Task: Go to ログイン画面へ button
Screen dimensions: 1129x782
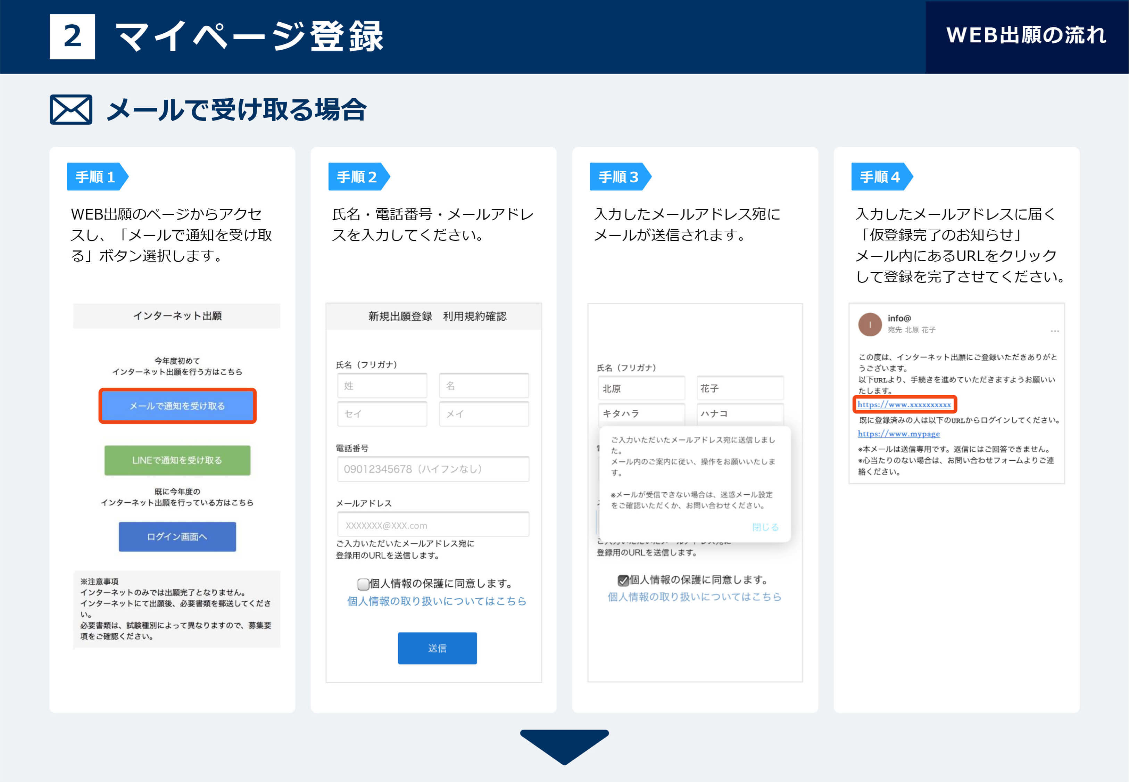Action: (x=177, y=536)
